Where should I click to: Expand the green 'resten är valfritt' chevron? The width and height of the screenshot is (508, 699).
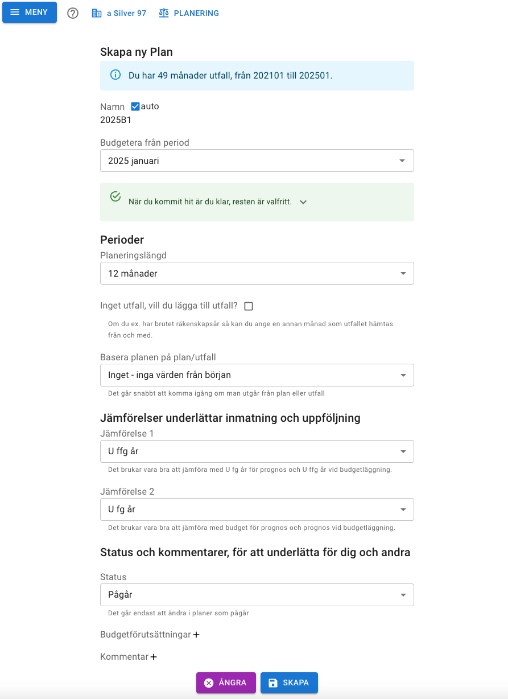tap(303, 202)
